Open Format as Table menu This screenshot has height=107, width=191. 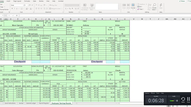pos(92,7)
